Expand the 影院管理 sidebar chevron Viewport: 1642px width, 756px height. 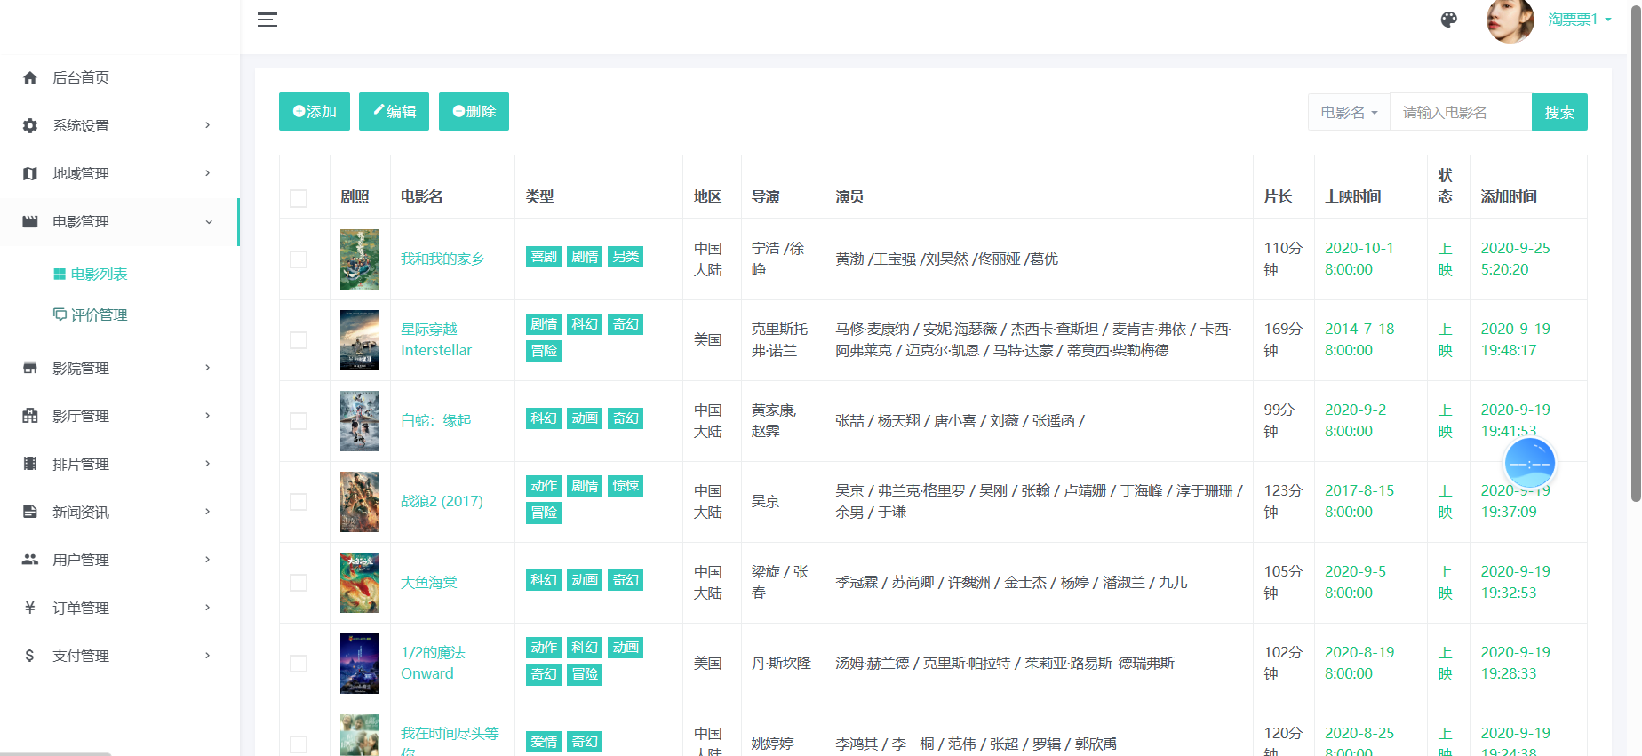208,368
